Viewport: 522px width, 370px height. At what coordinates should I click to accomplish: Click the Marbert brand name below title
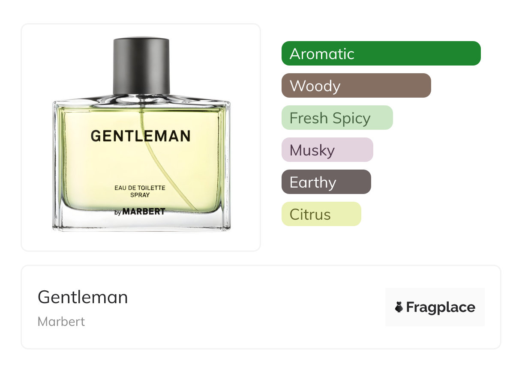[x=61, y=322]
